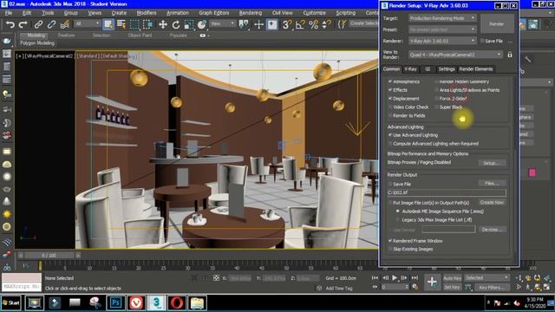Viewport: 555px width, 312px height.
Task: Click the Key Filters... button
Action: click(492, 287)
